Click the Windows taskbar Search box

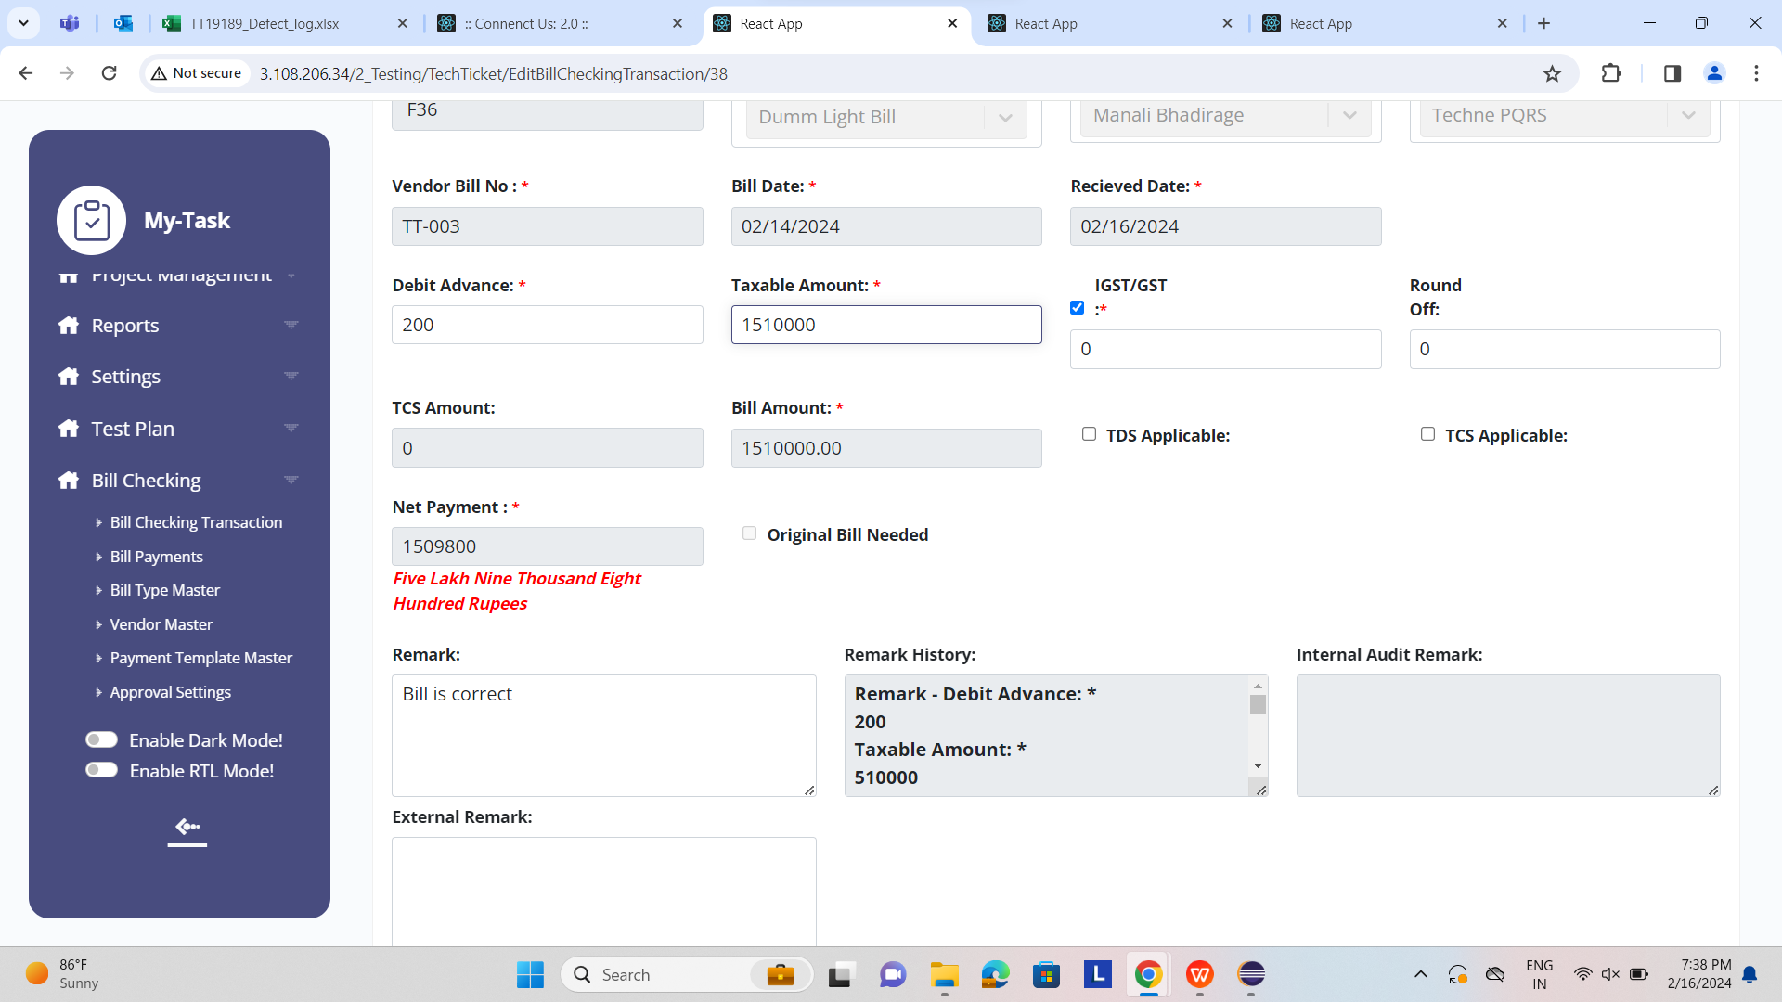point(687,974)
